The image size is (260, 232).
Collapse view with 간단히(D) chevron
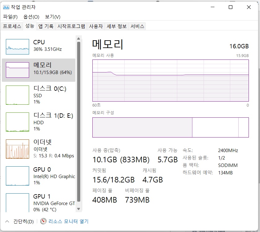coord(7,221)
